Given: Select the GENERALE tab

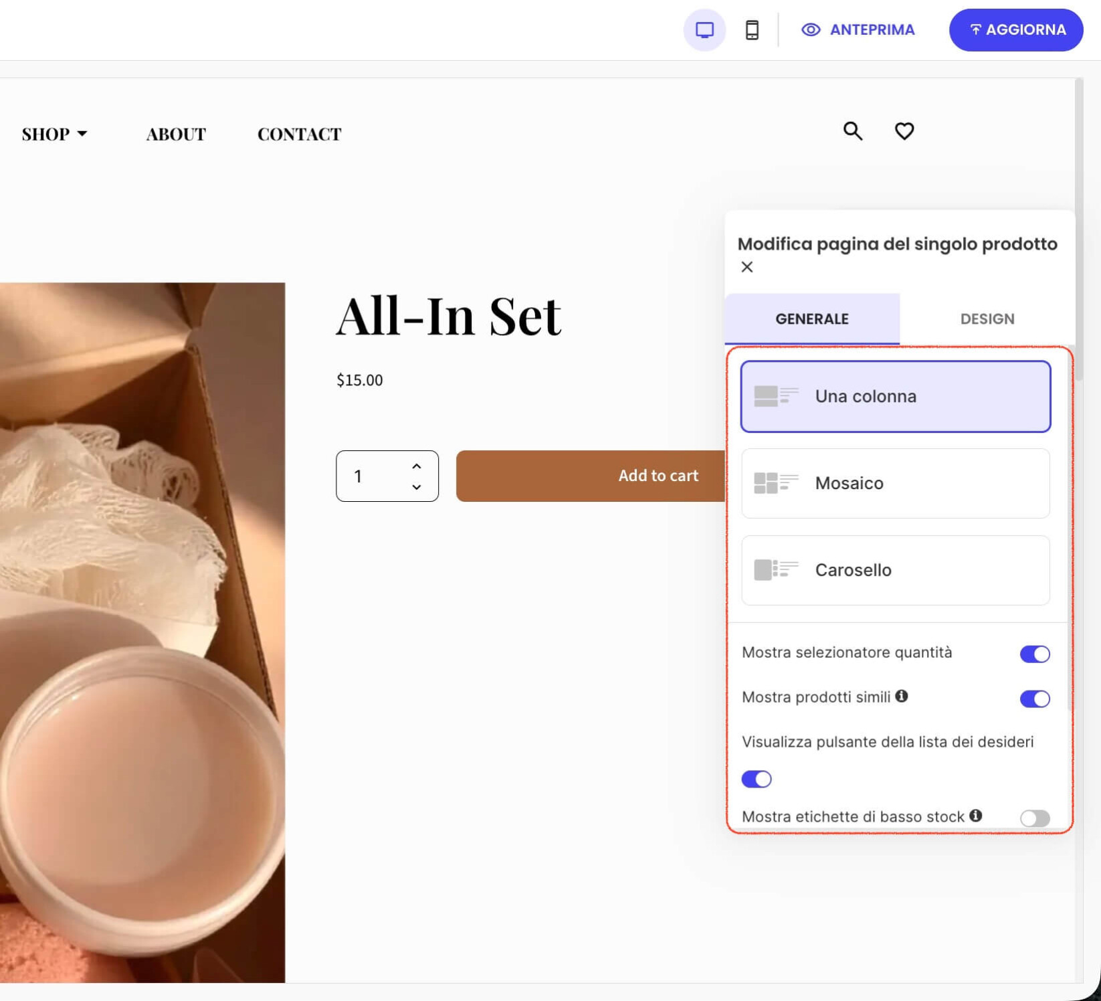Looking at the screenshot, I should coord(812,319).
